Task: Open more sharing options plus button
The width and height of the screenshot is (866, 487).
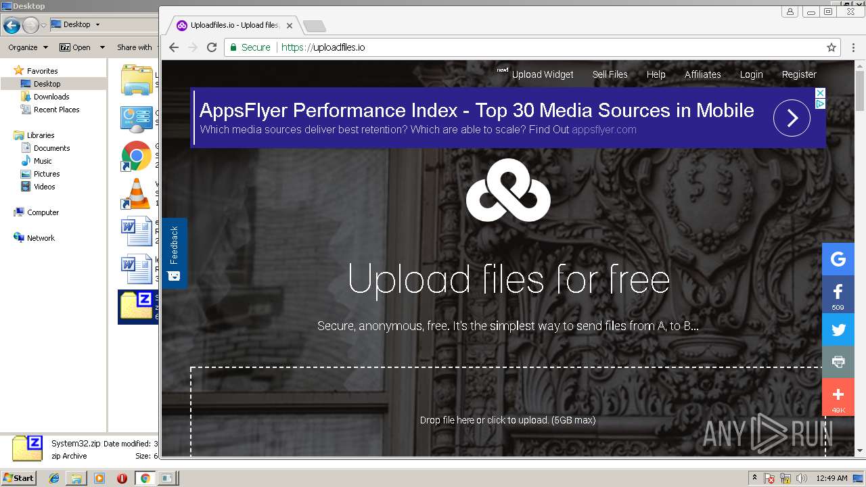Action: pyautogui.click(x=838, y=397)
